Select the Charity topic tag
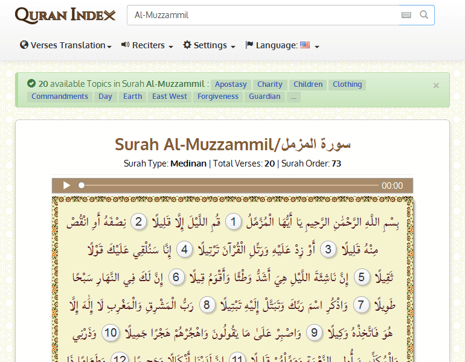Image resolution: width=465 pixels, height=362 pixels. 269,84
